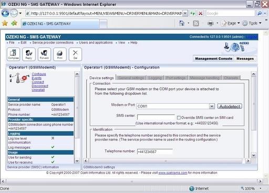Switch to the Port settings tab
Screen dimensions: 269x193
pos(176,78)
